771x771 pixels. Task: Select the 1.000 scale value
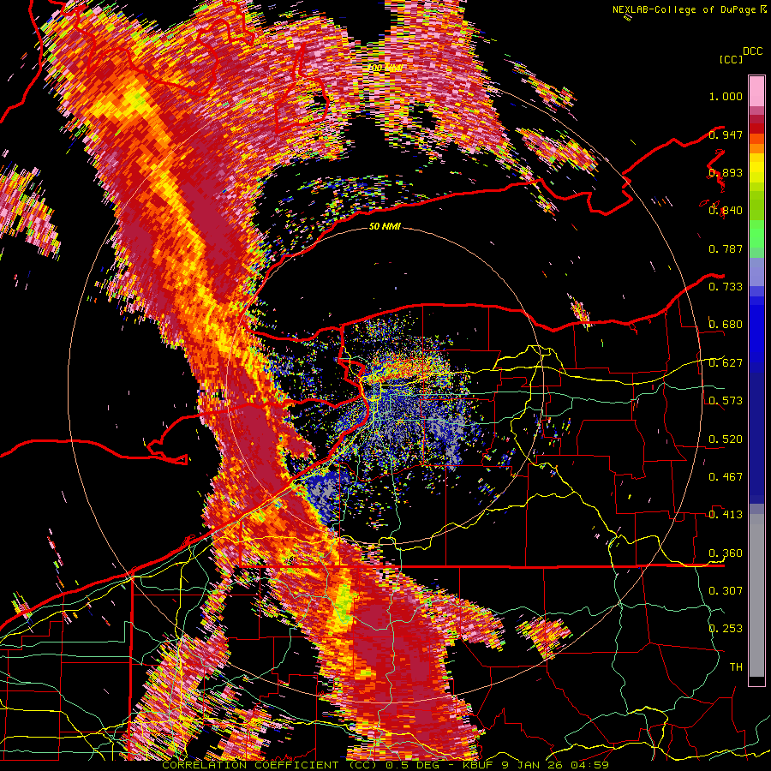click(x=726, y=96)
